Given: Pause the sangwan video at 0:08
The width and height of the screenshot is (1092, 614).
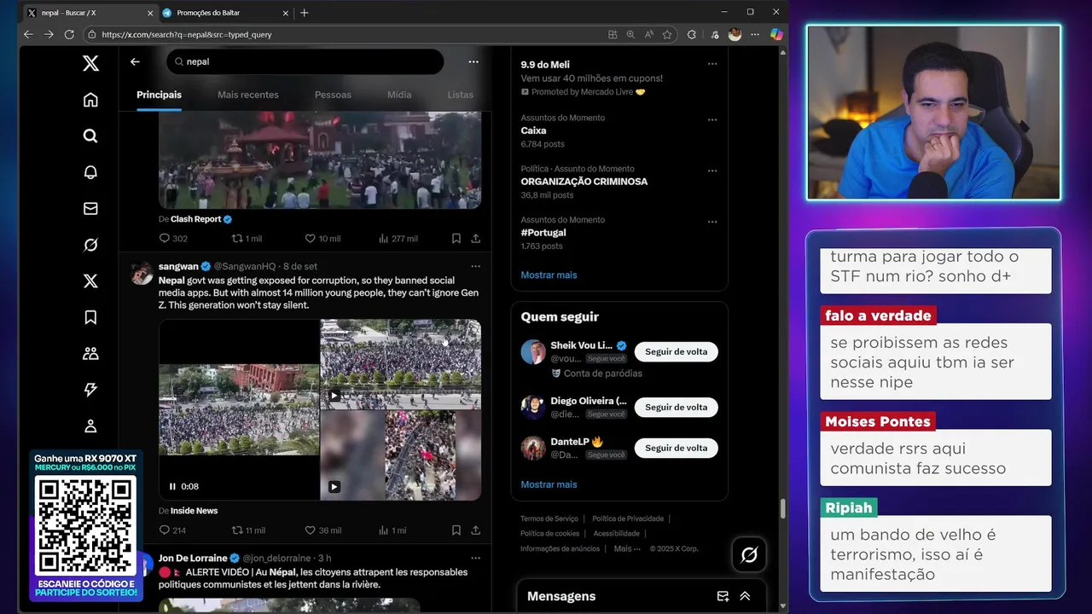Looking at the screenshot, I should [x=172, y=486].
